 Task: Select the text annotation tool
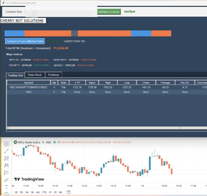tap(6, 187)
